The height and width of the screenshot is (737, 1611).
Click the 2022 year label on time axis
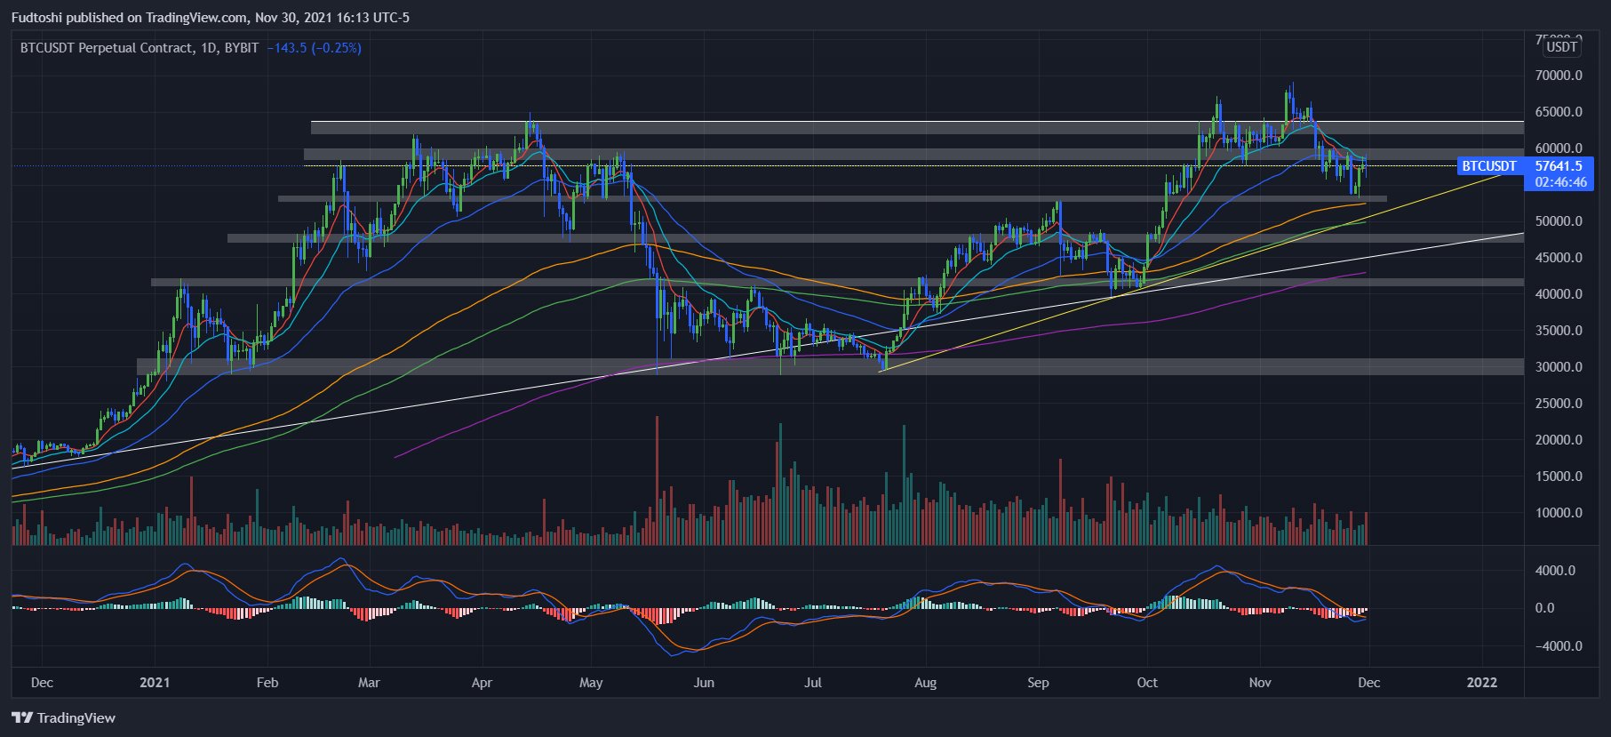click(x=1482, y=683)
